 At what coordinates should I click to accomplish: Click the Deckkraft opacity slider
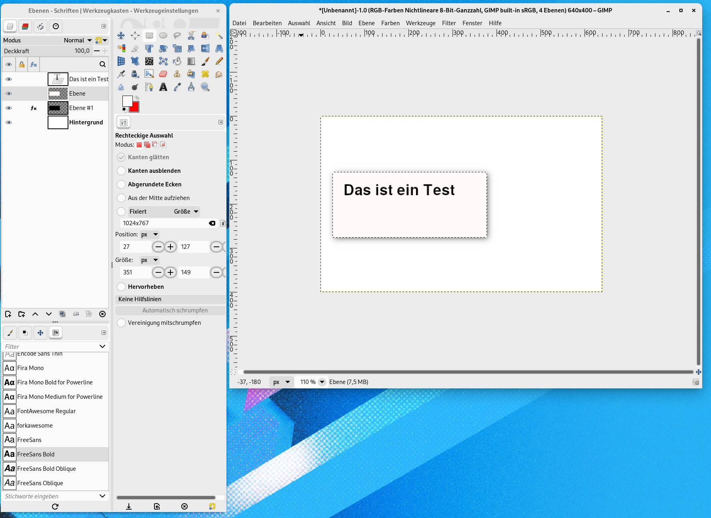47,51
